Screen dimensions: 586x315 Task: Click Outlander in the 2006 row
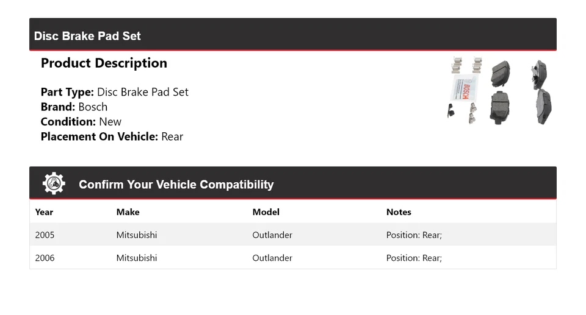[x=272, y=258]
